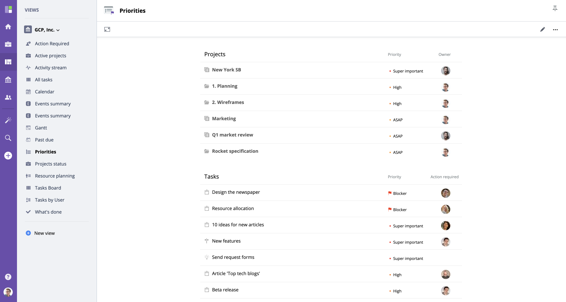Viewport: 566px width, 302px height.
Task: Open the Q1 market review project
Action: (232, 135)
